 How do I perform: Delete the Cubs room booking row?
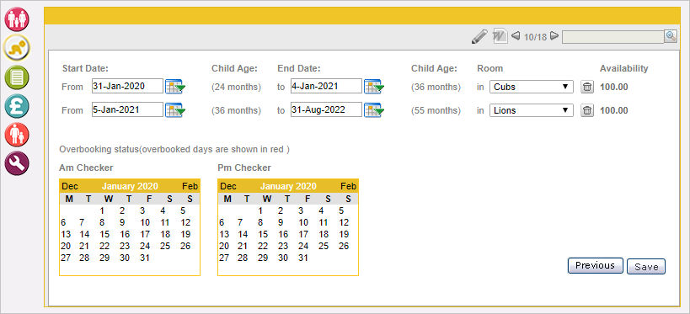[x=586, y=87]
